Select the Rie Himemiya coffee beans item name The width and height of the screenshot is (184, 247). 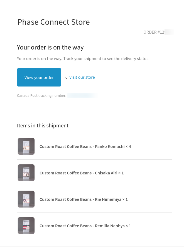[x=80, y=199]
